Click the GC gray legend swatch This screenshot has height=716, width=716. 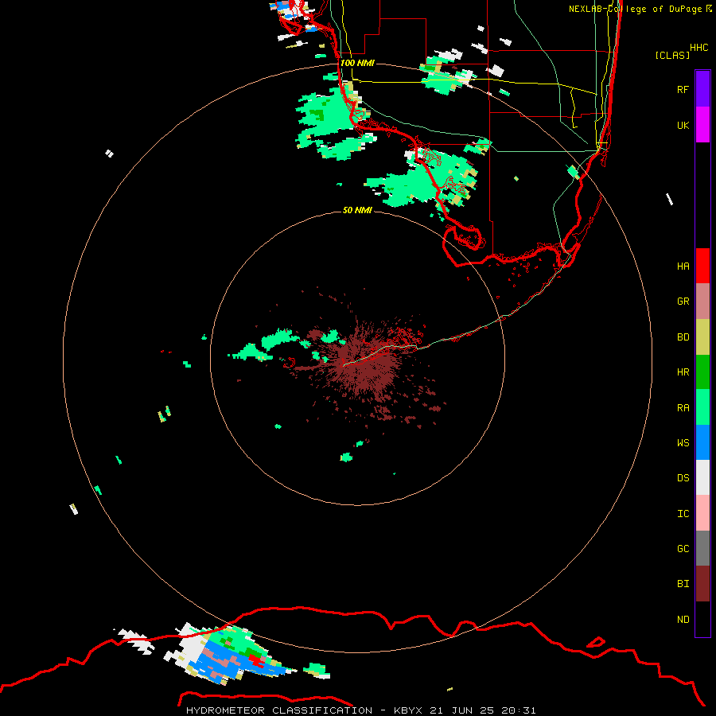click(702, 548)
